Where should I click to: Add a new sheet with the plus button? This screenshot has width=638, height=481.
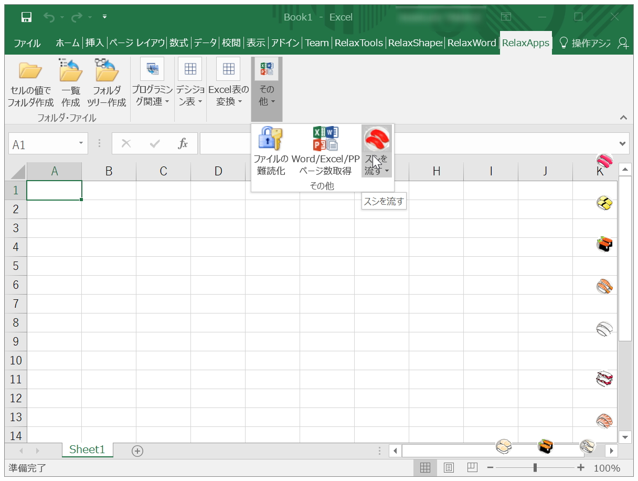pyautogui.click(x=136, y=450)
